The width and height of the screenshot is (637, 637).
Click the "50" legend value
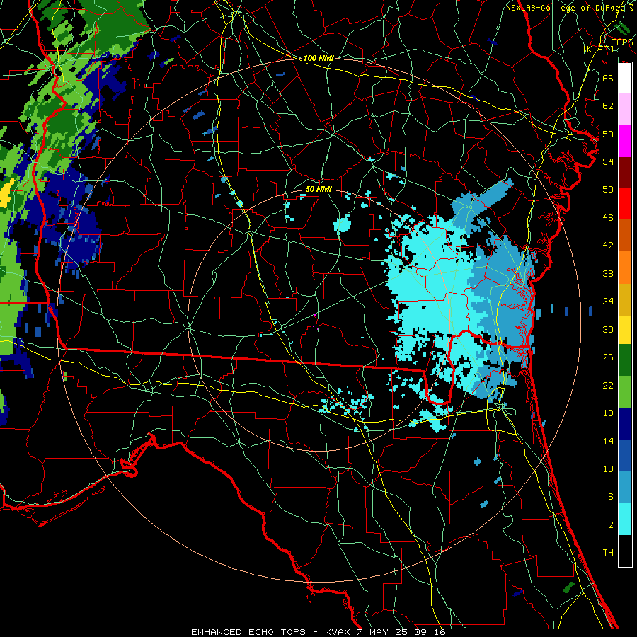point(608,189)
